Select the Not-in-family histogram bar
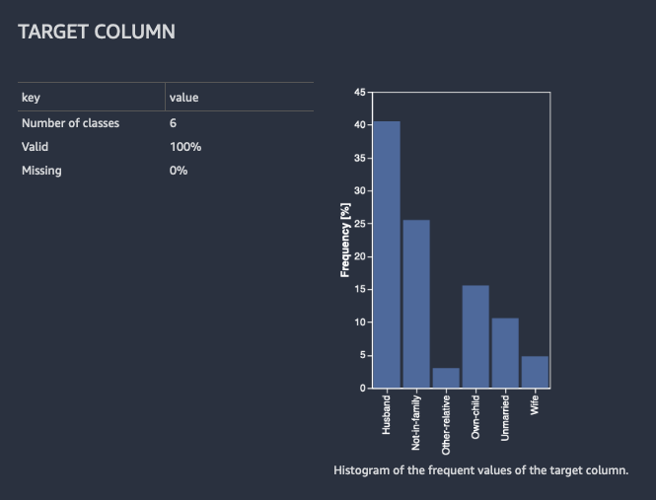This screenshot has width=656, height=500. pyautogui.click(x=416, y=304)
